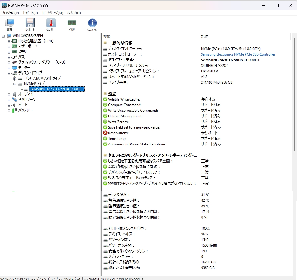Viewport: 297px width, 280px height.
Task: Select the 中央処理装置 (CPU) tree node
Action: [x=36, y=41]
